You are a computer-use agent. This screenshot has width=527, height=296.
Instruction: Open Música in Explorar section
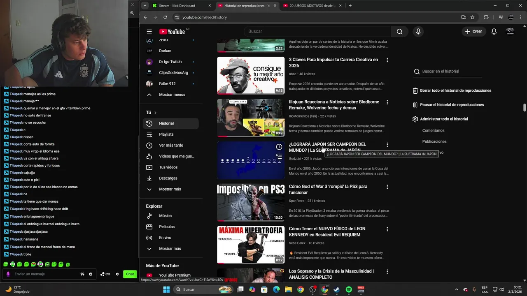click(170, 216)
